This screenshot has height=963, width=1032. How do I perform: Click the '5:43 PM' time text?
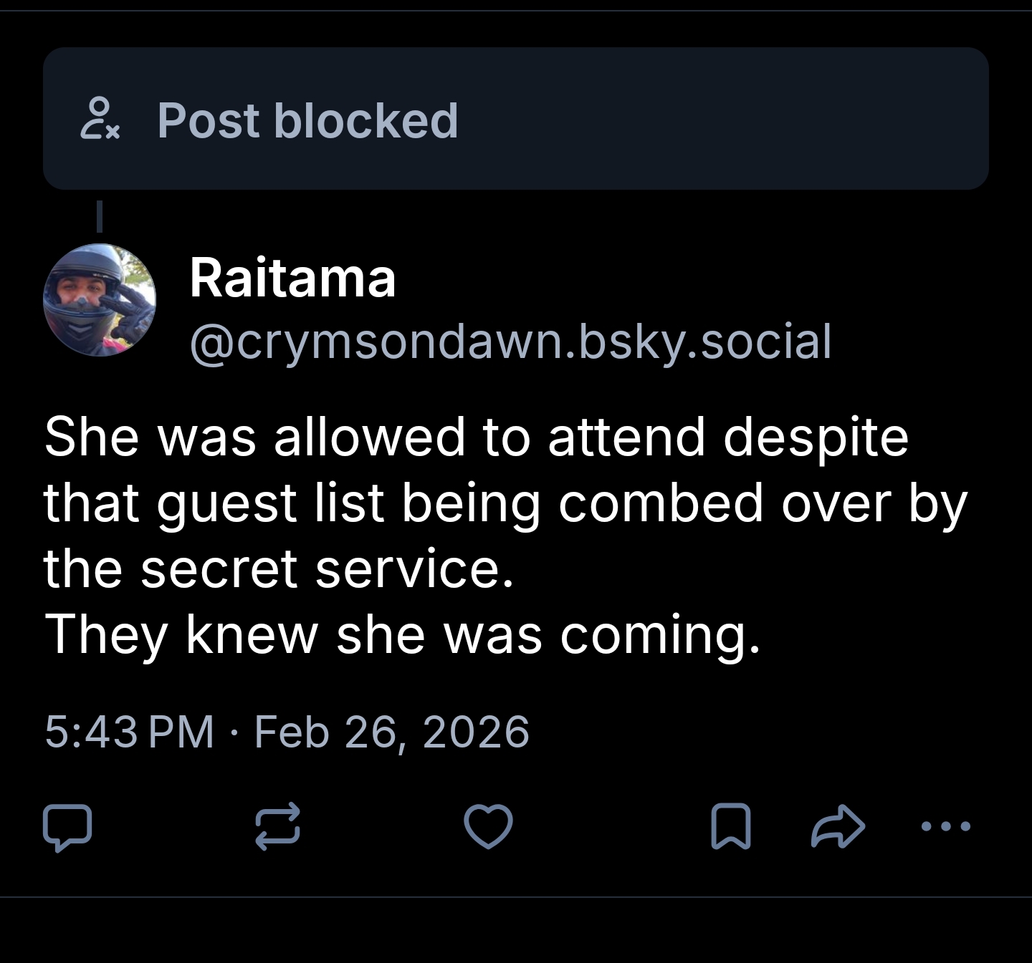click(x=129, y=732)
